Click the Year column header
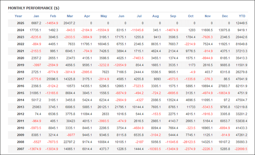 [18, 16]
